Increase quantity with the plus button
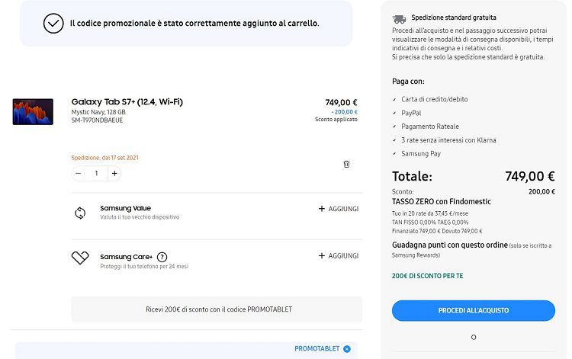The height and width of the screenshot is (359, 572). [114, 174]
